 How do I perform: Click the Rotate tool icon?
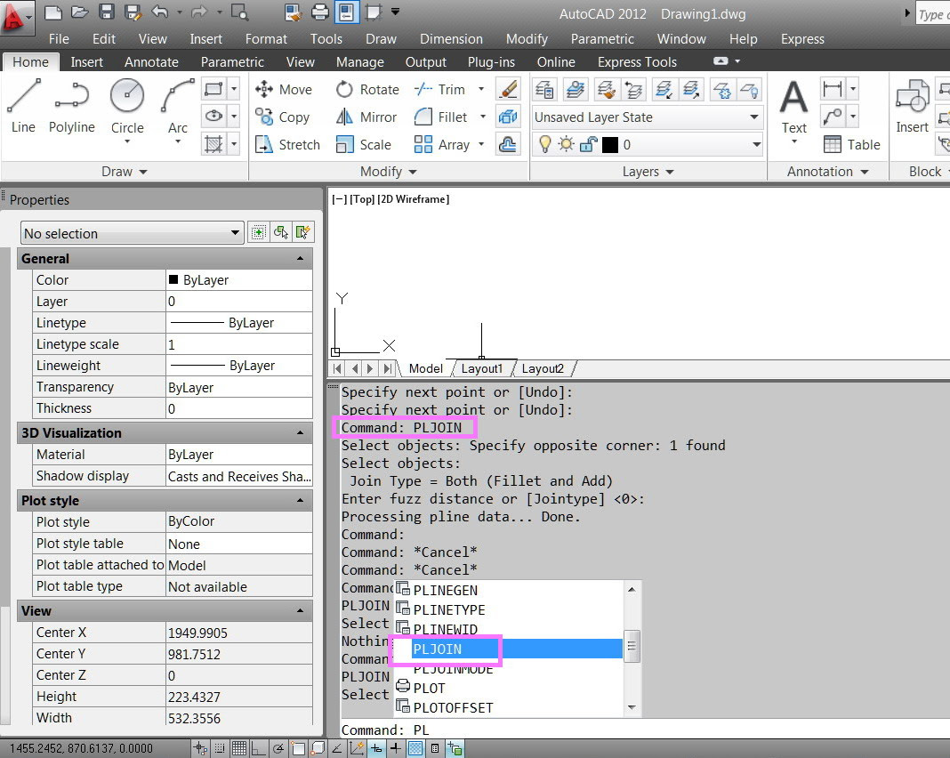pyautogui.click(x=345, y=89)
